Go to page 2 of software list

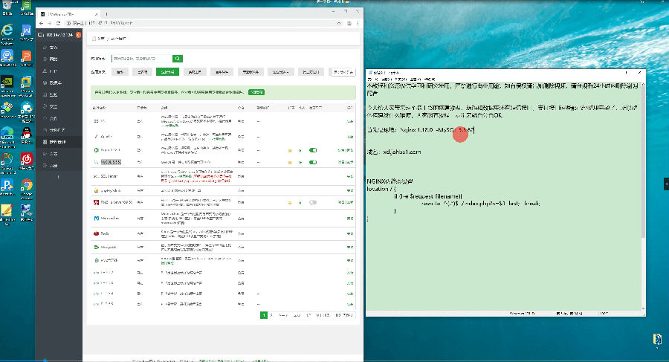[x=271, y=315]
